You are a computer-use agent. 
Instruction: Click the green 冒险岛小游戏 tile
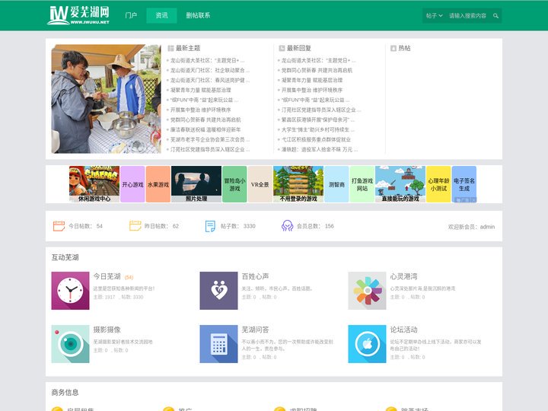(x=234, y=184)
